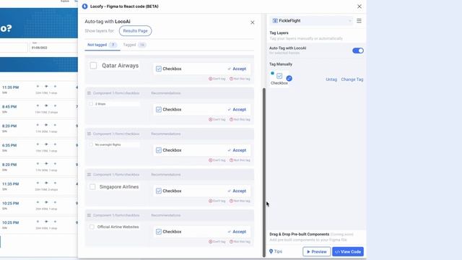Click the blue round icon beside manual Checkbox tag

pos(289,78)
